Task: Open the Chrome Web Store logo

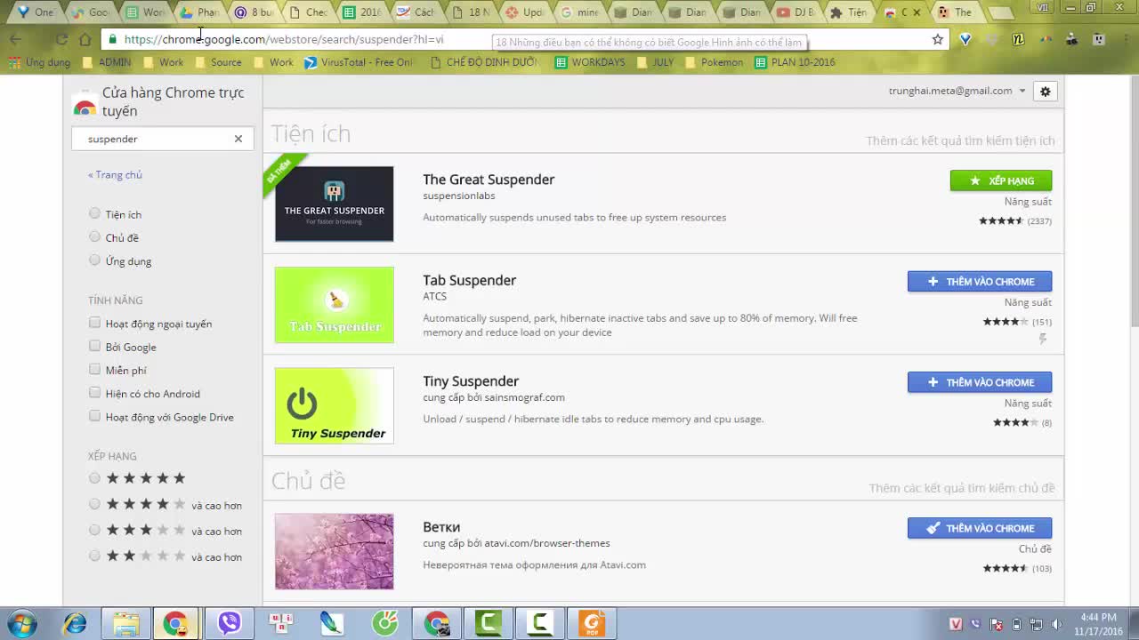Action: (85, 102)
